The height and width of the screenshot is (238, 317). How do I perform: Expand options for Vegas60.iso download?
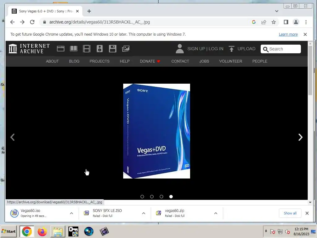click(x=72, y=213)
